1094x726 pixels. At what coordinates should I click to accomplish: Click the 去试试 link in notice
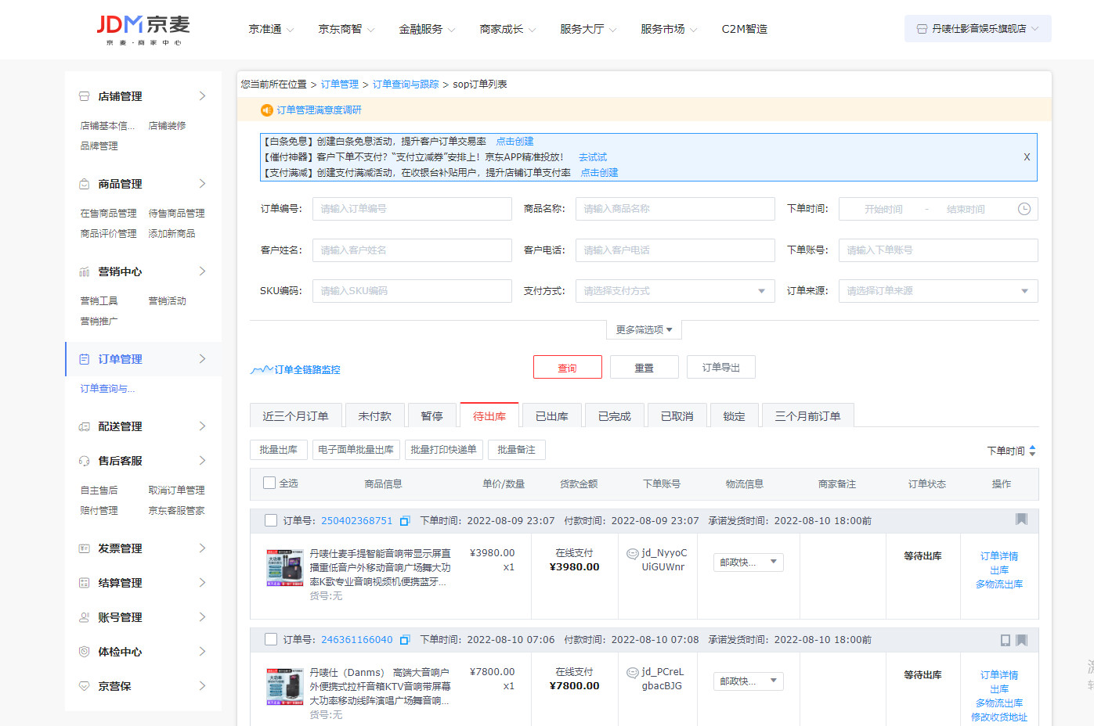[x=593, y=157]
